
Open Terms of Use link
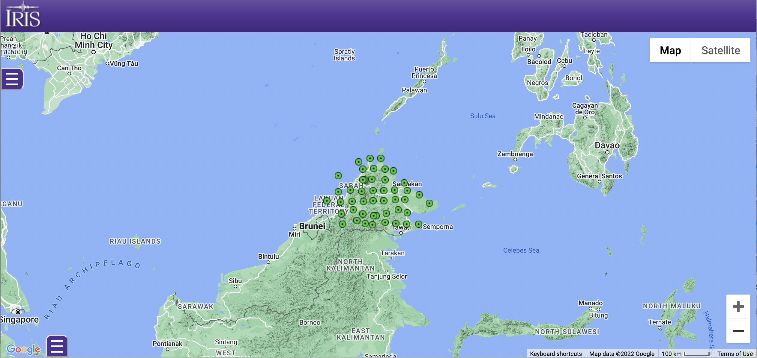tap(735, 354)
